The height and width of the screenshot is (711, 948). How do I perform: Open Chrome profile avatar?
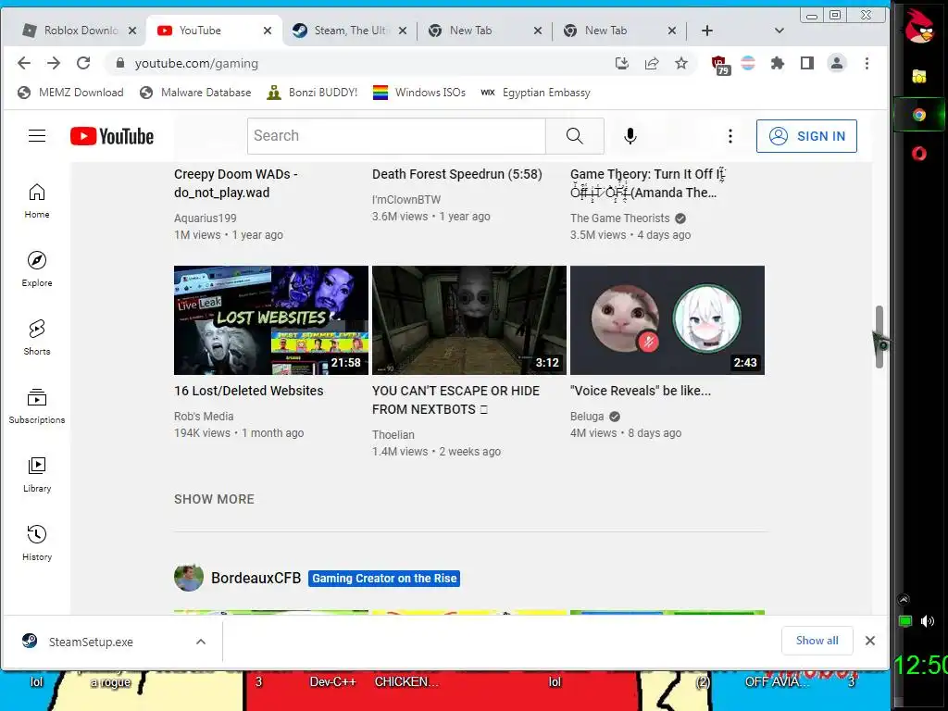837,63
